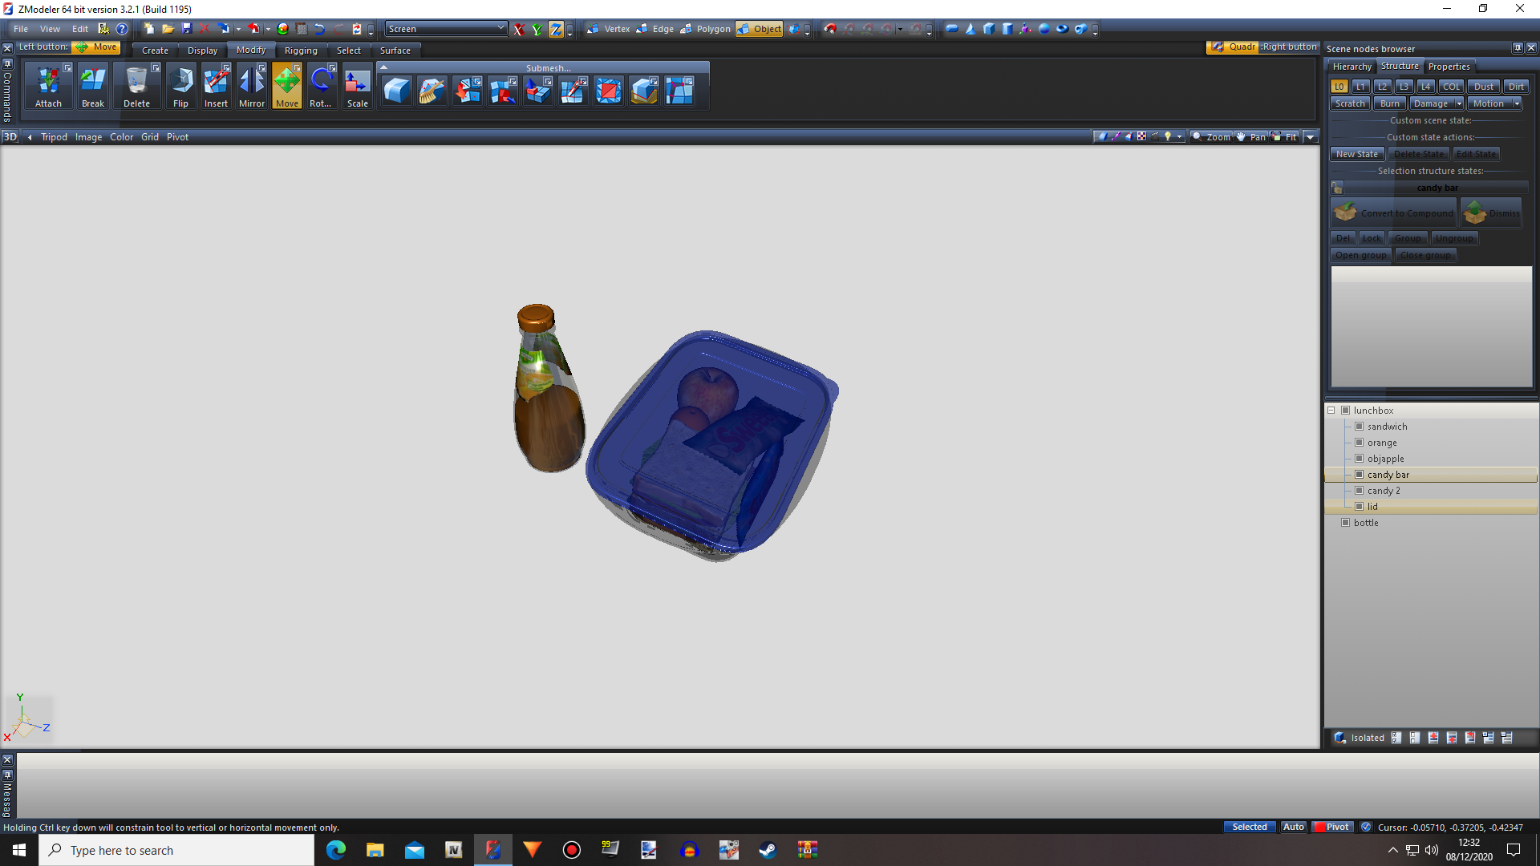Click the New State button
Image resolution: width=1540 pixels, height=866 pixels.
click(x=1357, y=154)
